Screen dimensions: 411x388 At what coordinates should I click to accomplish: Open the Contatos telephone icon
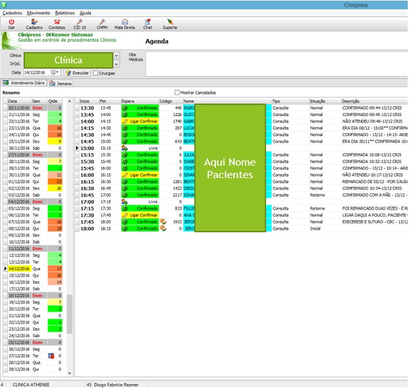click(x=57, y=22)
